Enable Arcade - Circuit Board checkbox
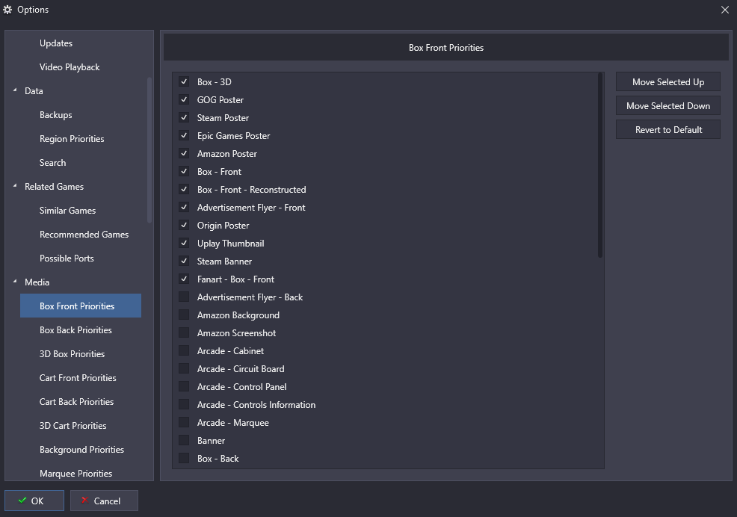This screenshot has width=737, height=517. coord(184,368)
